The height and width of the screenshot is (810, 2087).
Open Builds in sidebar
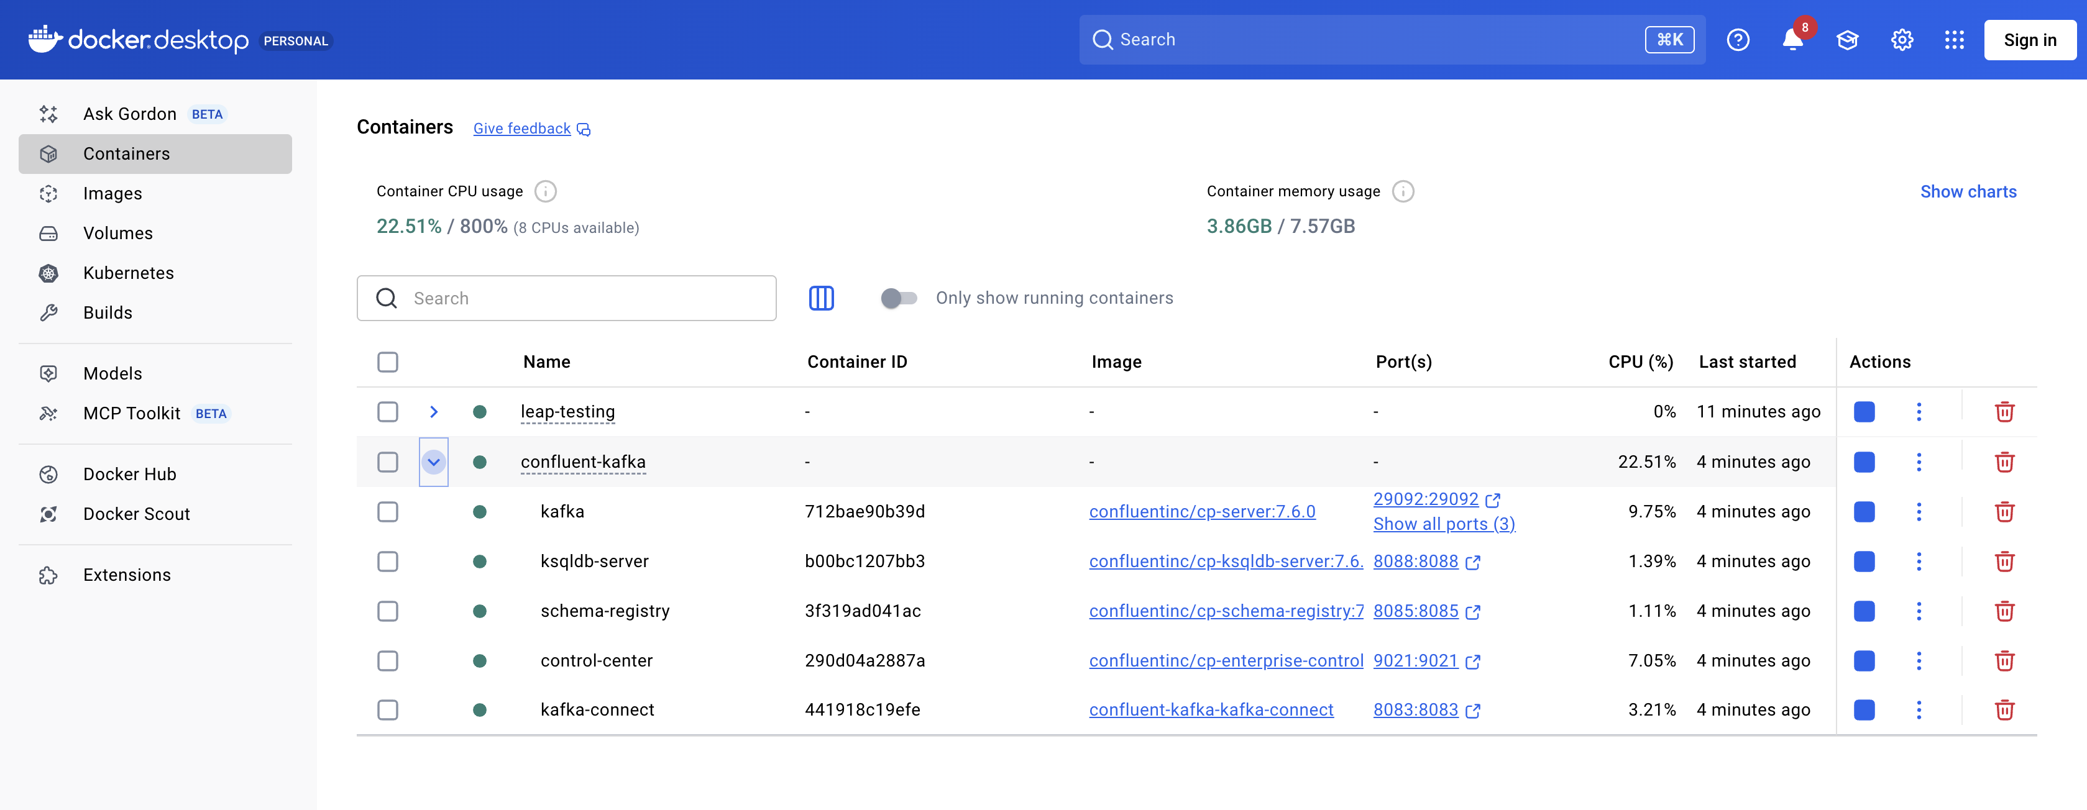155,312
